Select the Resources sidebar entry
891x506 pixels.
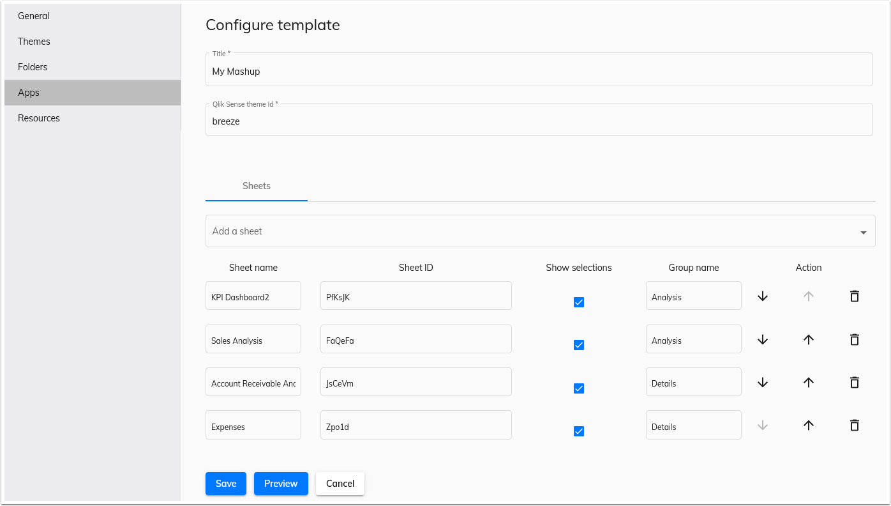(38, 118)
